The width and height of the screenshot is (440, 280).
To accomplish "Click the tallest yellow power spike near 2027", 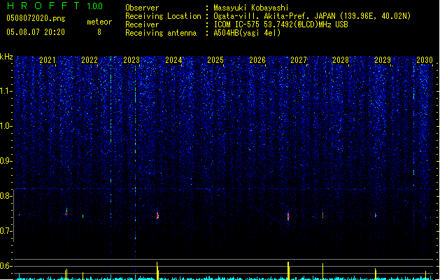I will 288,271.
